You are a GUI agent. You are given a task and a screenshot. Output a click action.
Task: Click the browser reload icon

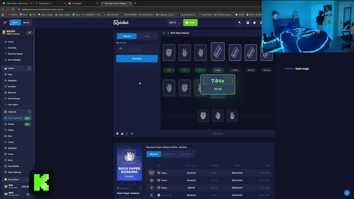13,9
